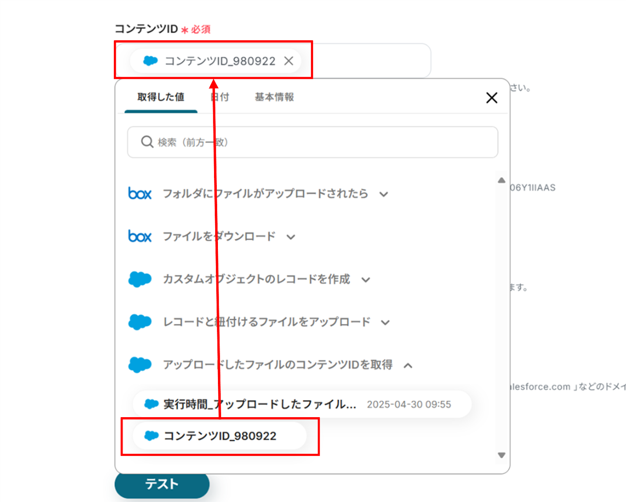The image size is (626, 502).
Task: Click the scrollbar down arrow
Action: pyautogui.click(x=502, y=455)
